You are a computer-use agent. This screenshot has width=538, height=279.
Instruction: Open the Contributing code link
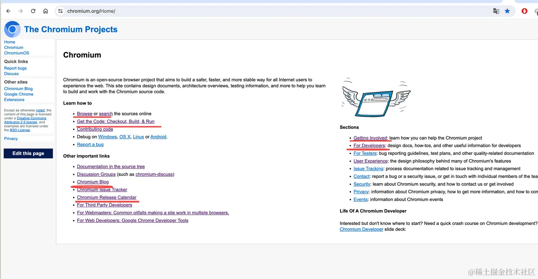tap(95, 129)
